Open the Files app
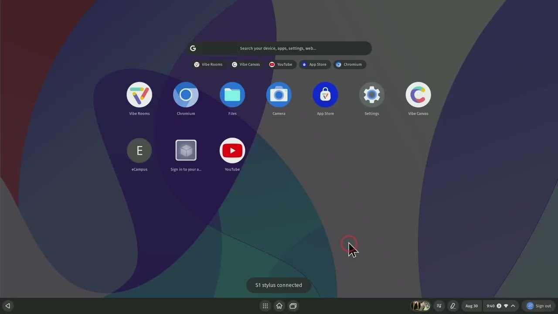 (x=232, y=95)
